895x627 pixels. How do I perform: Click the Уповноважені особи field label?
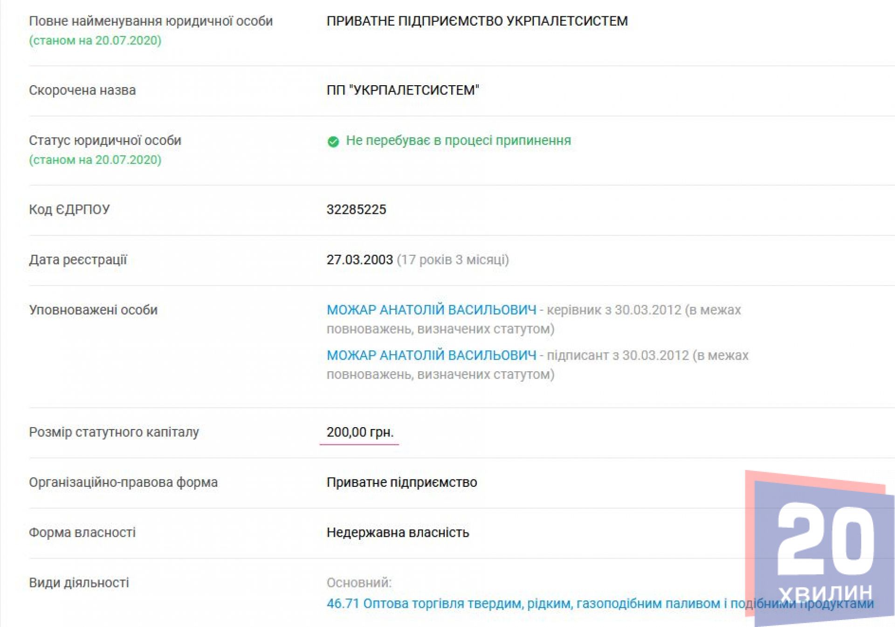tap(93, 310)
